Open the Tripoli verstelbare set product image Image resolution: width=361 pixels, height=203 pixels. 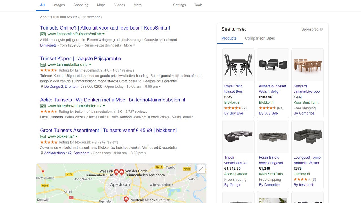coord(238,136)
